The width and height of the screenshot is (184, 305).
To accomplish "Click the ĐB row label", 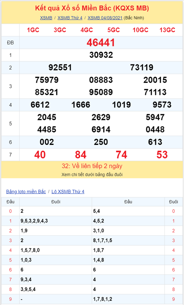I will tap(10, 43).
